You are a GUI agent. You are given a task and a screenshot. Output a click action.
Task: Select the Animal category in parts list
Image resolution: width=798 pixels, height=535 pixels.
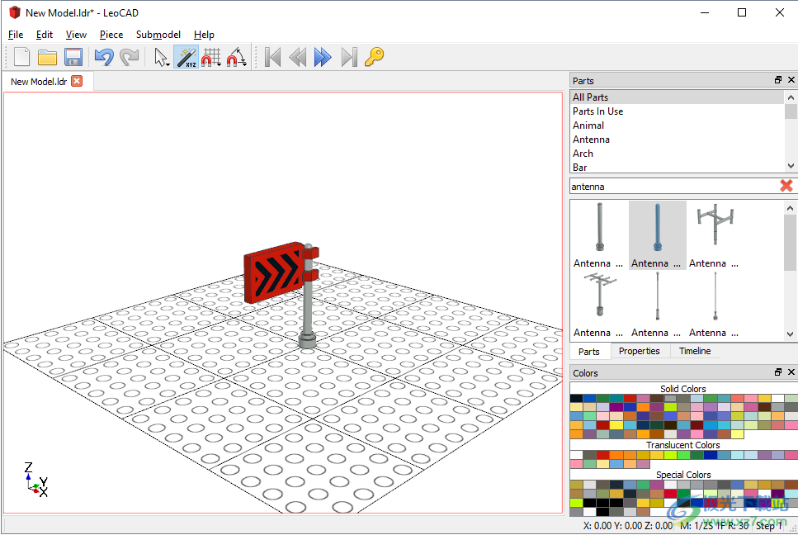click(x=588, y=125)
